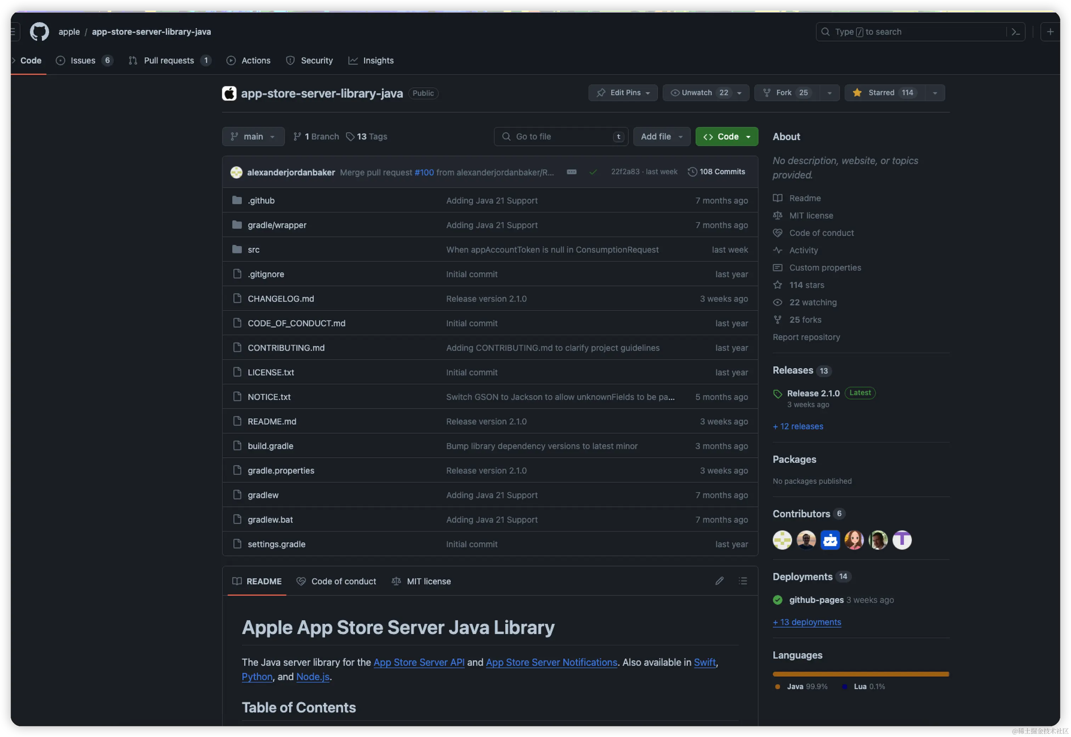Open pull request #100 link
This screenshot has width=1071, height=737.
(x=424, y=172)
